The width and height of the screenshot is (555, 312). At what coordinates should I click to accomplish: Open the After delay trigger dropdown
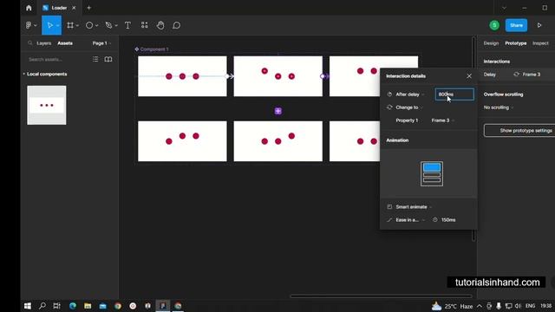coord(410,94)
